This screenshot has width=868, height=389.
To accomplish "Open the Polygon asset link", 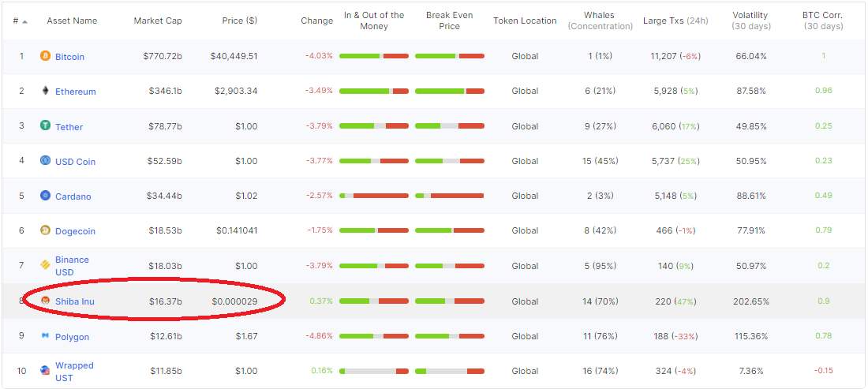I will pyautogui.click(x=72, y=337).
